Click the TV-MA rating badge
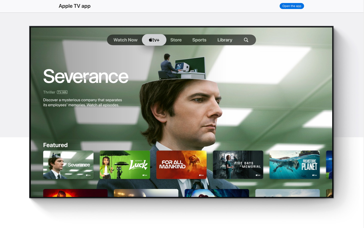 (x=62, y=92)
